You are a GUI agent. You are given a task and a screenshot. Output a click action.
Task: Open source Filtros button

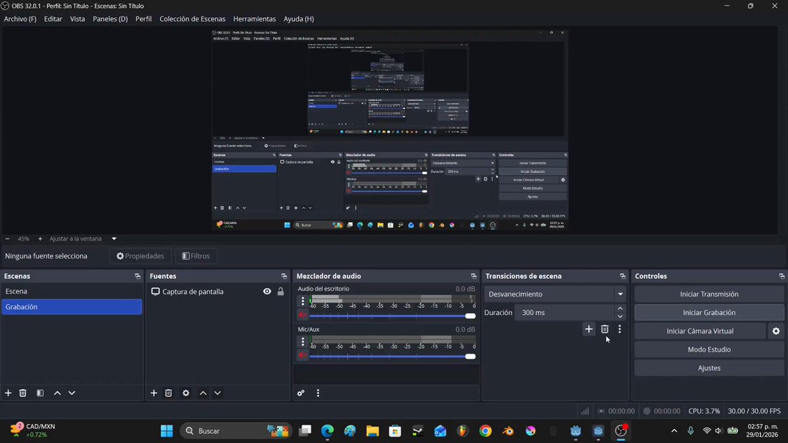pyautogui.click(x=196, y=256)
